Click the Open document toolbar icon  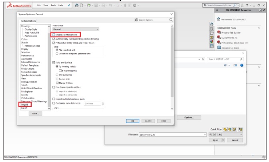click(x=88, y=6)
